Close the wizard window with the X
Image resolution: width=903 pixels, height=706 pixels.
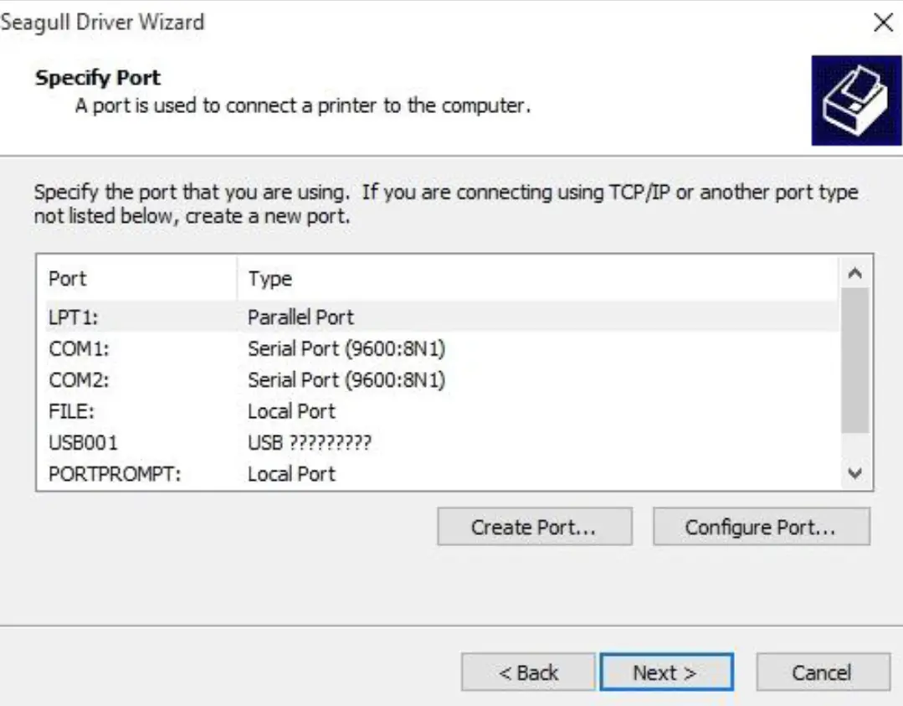885,23
